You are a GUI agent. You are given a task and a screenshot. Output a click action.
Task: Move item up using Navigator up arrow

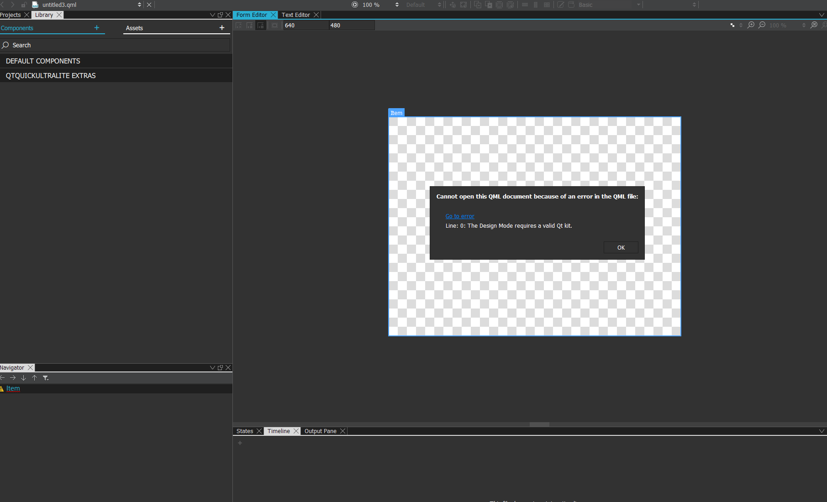point(34,378)
